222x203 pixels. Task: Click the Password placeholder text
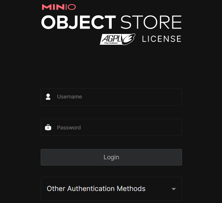pos(69,128)
